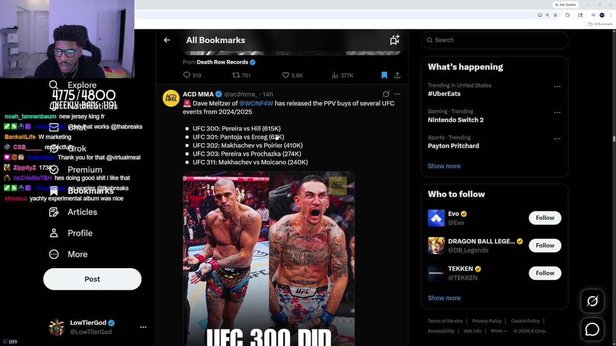Screen dimensions: 616x346
Task: Focus the X search field
Action: point(495,40)
